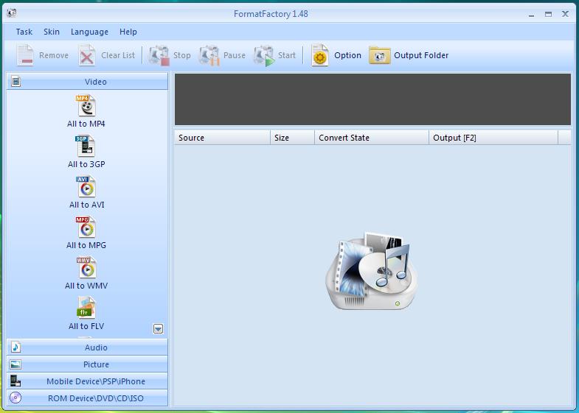Click the Source column header
The image size is (579, 413).
[x=222, y=138]
